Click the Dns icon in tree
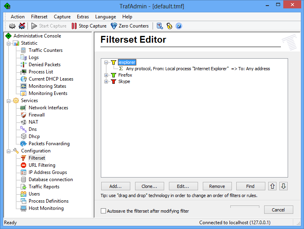 pos(24,129)
